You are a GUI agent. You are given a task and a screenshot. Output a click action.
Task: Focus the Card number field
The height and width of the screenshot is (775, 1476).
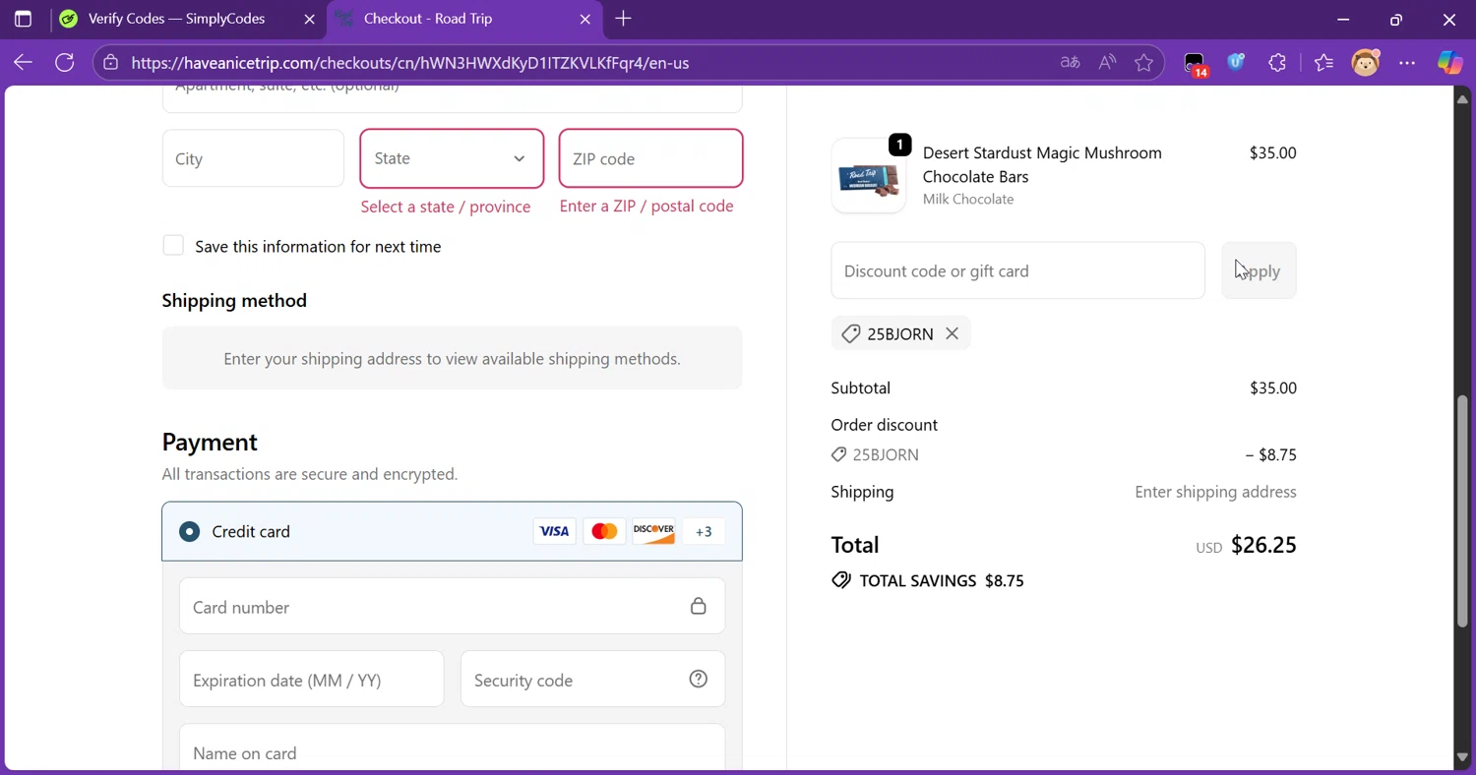click(452, 606)
